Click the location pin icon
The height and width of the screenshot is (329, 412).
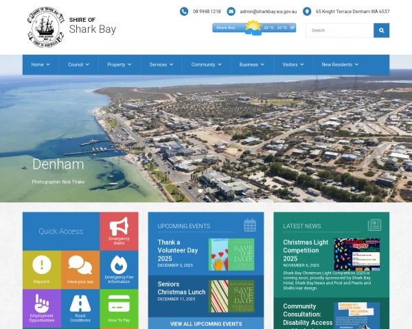pos(307,12)
